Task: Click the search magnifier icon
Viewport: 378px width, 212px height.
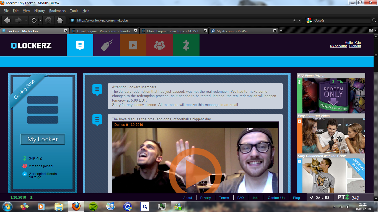Action: [374, 20]
